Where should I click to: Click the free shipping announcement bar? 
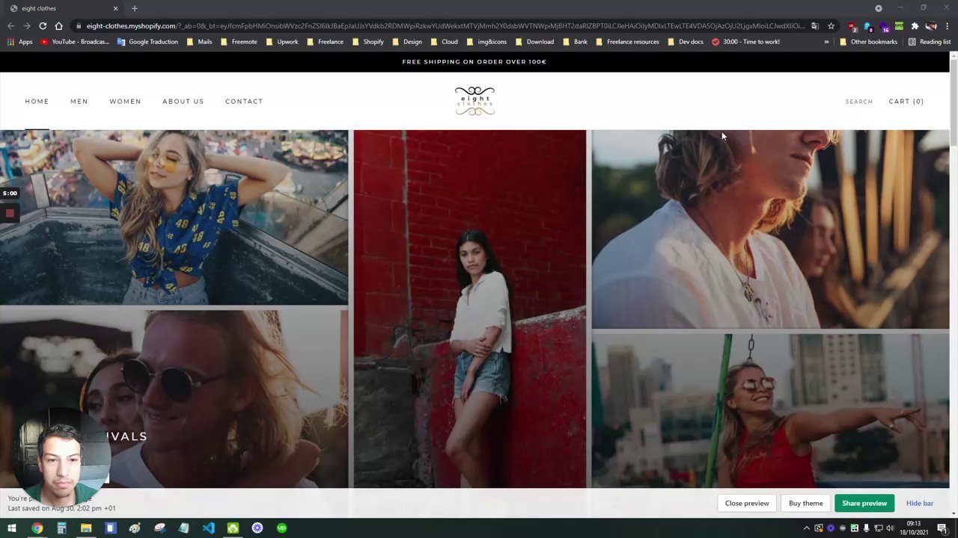[x=475, y=62]
